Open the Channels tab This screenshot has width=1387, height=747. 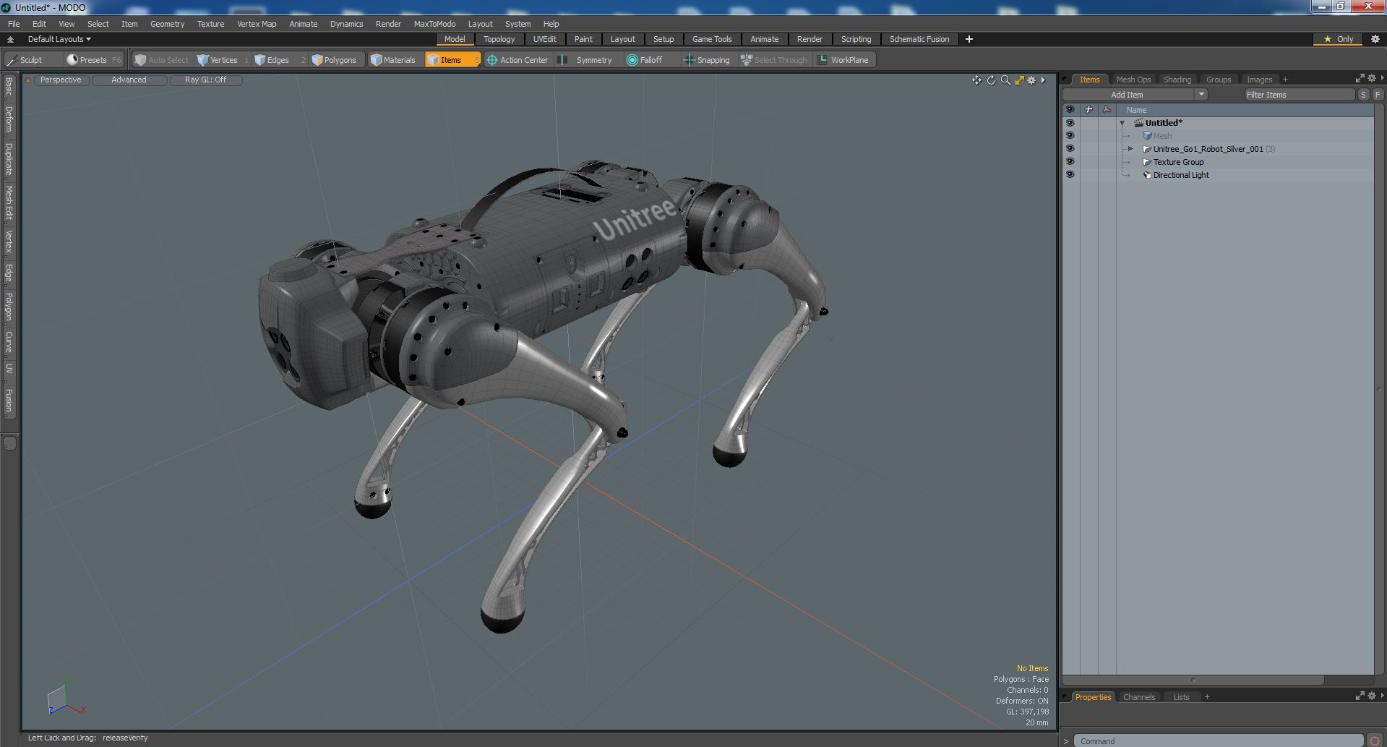[1138, 697]
